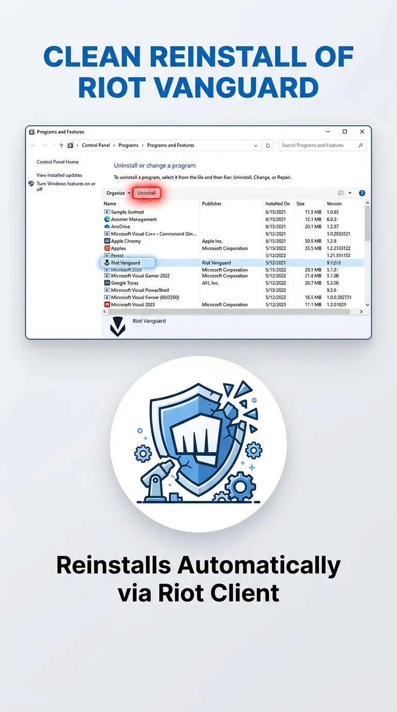Select Control Panel in the breadcrumb
The width and height of the screenshot is (397, 712).
pos(96,145)
